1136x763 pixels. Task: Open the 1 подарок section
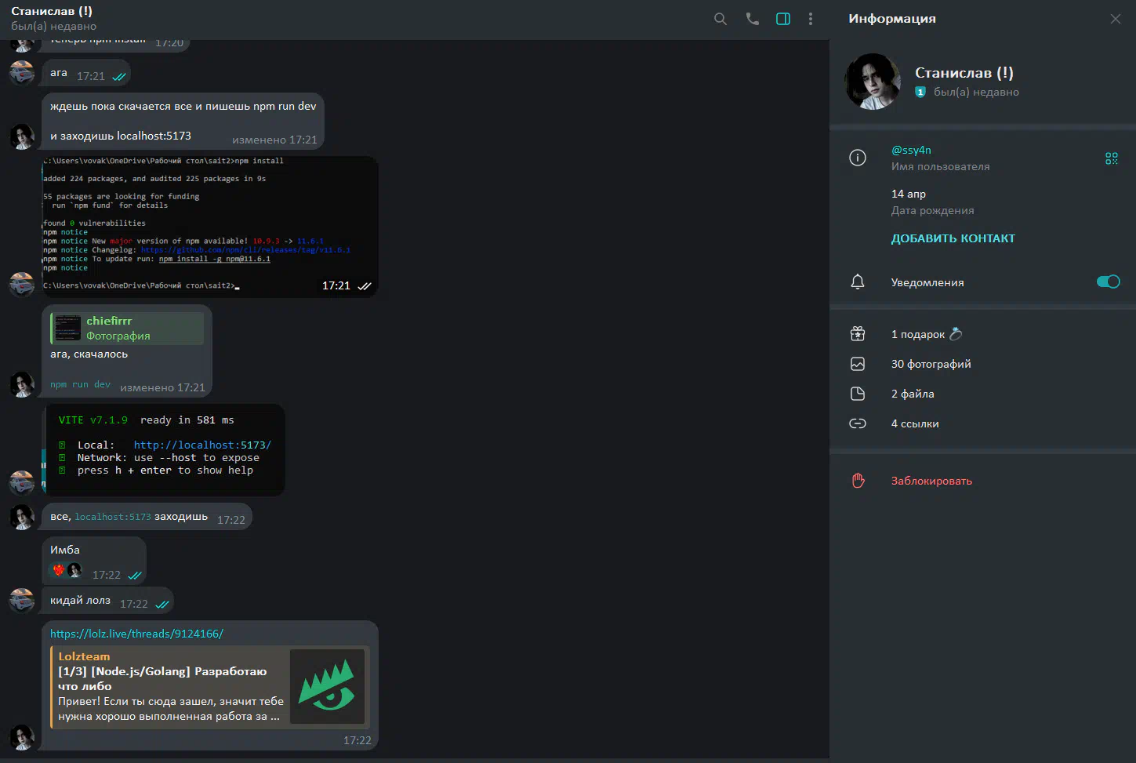917,334
